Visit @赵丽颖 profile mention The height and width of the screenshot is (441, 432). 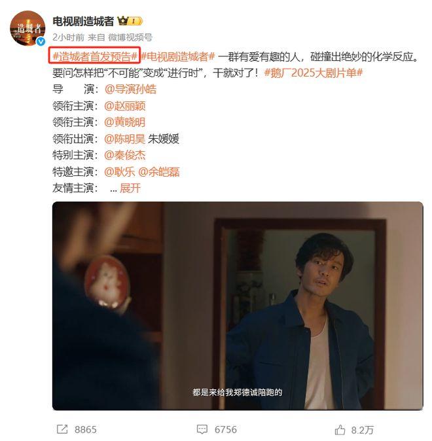coord(125,106)
